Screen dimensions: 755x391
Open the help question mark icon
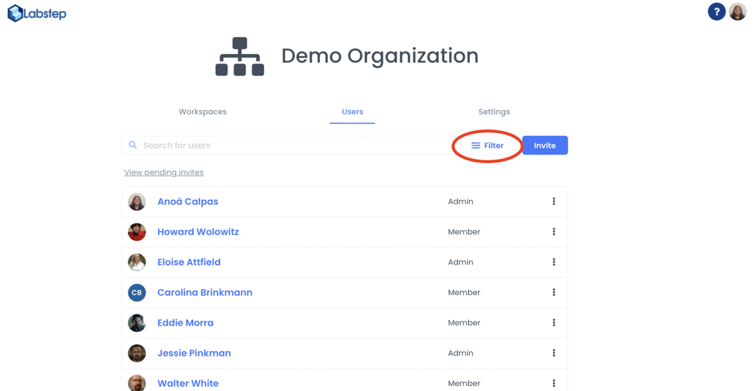click(717, 11)
